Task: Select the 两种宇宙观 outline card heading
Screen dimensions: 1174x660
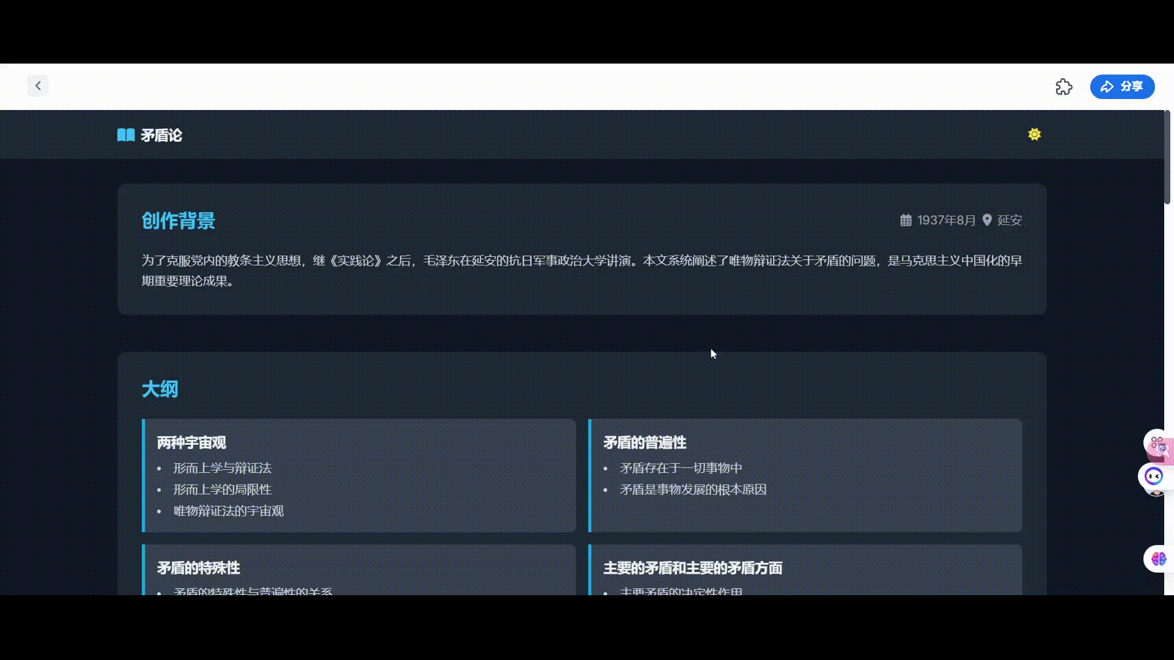Action: pos(191,442)
